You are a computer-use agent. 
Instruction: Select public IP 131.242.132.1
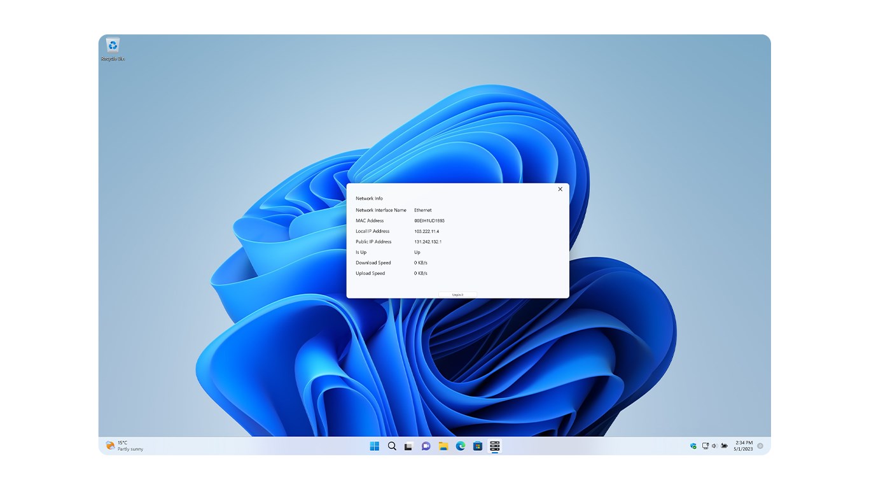[428, 242]
